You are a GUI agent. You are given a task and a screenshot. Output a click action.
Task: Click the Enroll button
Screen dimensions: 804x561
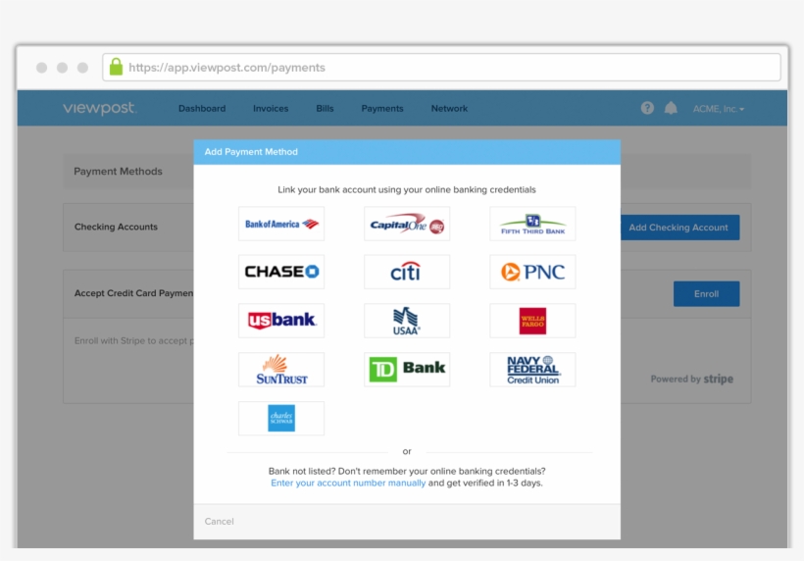[706, 294]
